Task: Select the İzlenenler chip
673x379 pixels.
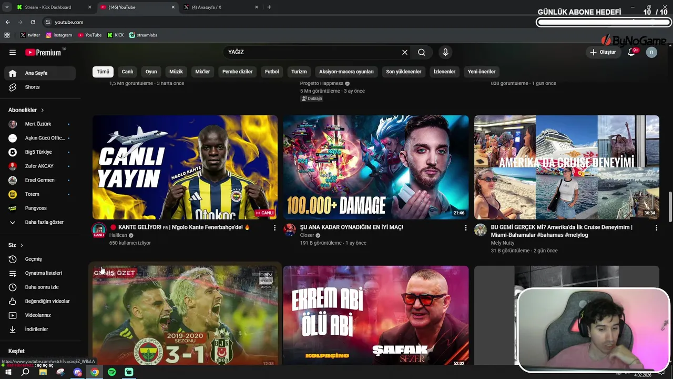Action: [444, 72]
